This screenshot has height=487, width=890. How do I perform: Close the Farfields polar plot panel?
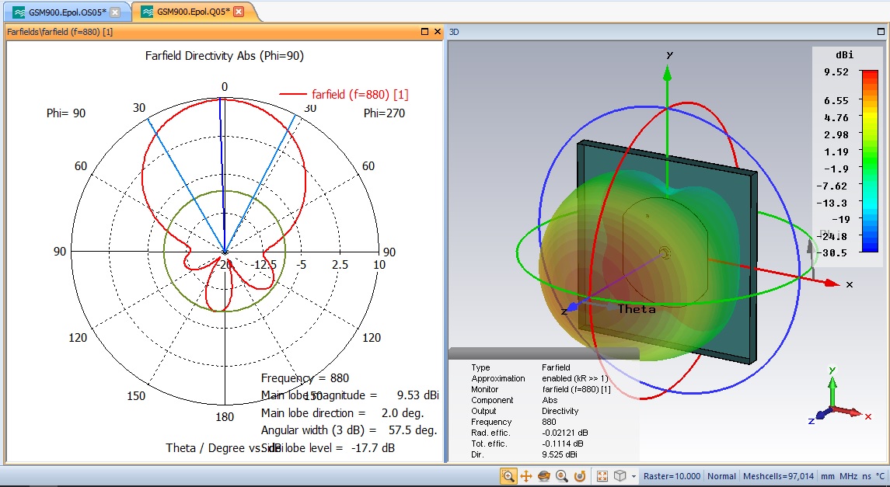pos(436,32)
